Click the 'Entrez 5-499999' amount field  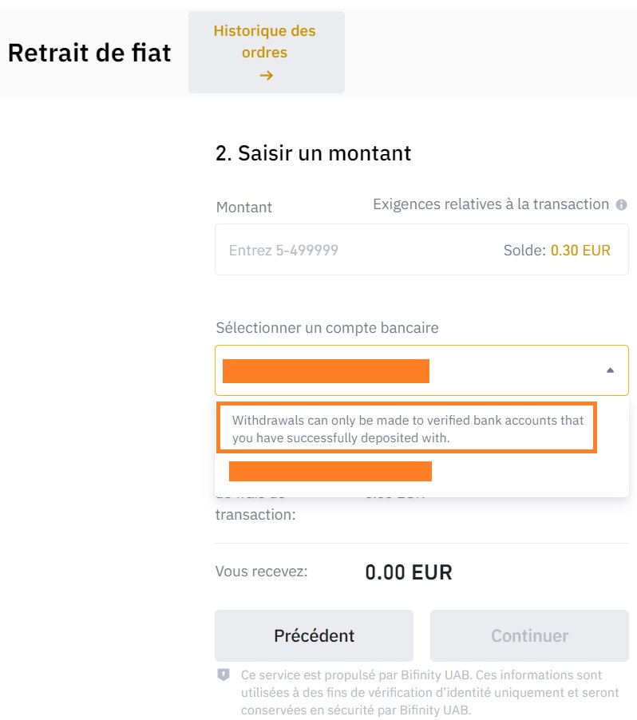319,249
